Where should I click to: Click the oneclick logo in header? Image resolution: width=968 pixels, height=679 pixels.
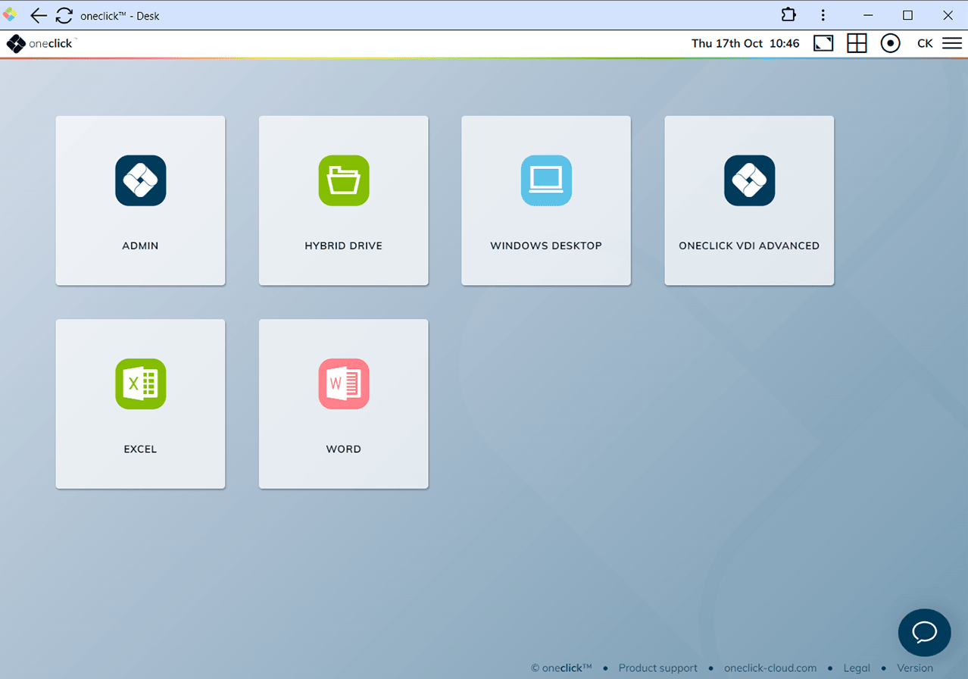pyautogui.click(x=41, y=44)
